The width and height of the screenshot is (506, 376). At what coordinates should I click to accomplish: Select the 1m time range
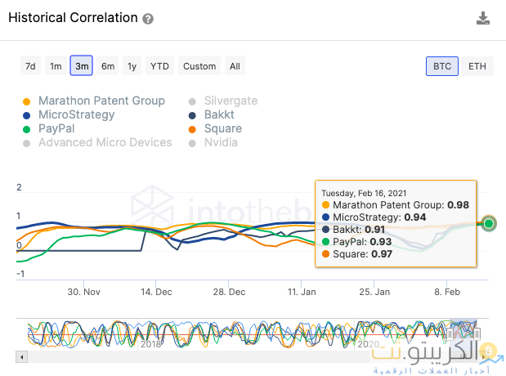click(56, 66)
